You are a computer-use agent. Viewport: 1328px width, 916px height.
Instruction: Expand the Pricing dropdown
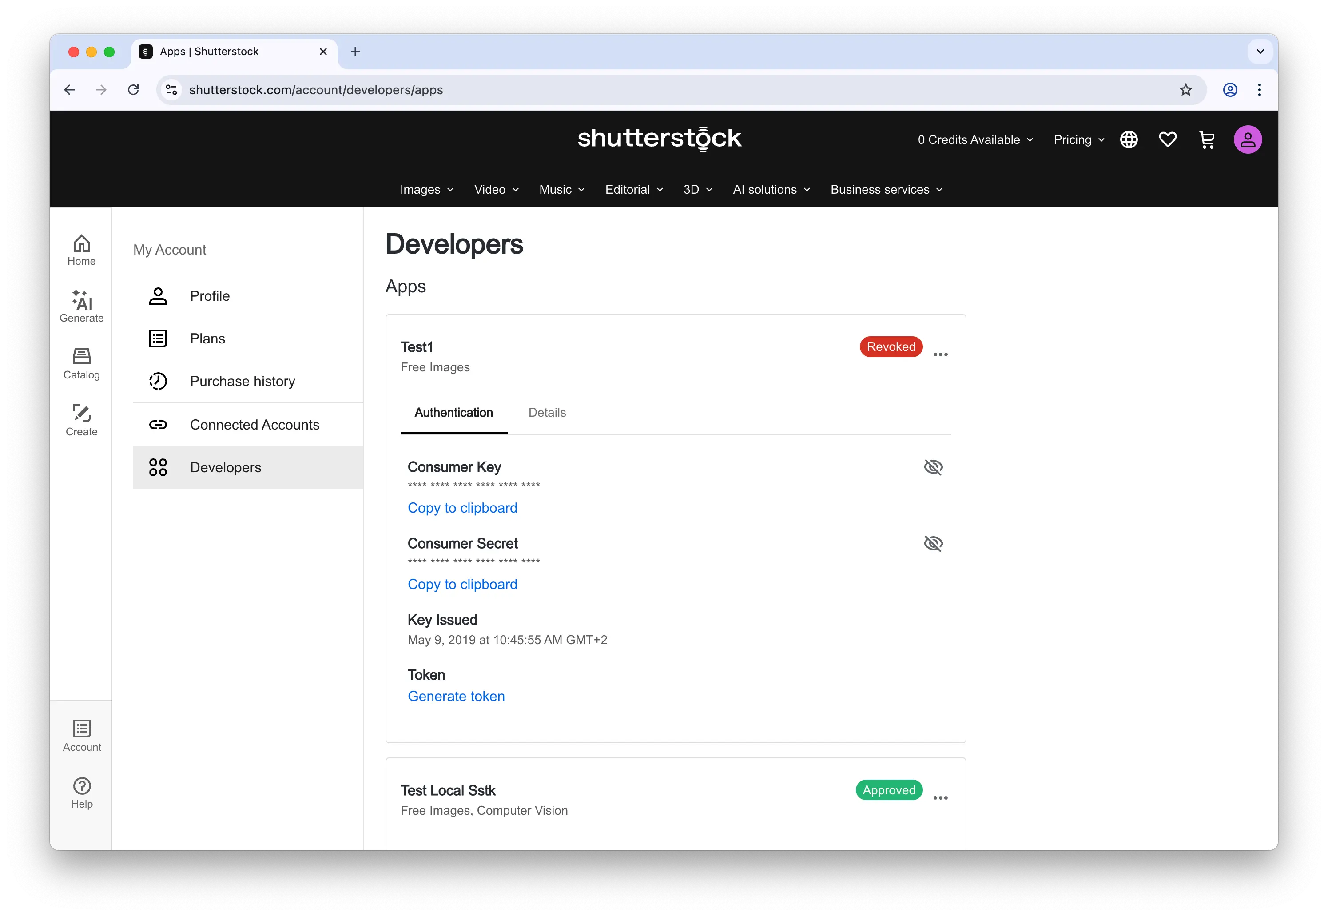click(1078, 139)
